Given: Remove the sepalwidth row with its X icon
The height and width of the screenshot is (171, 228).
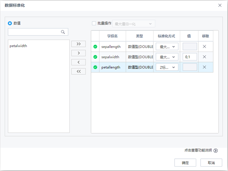Looking at the screenshot, I should point(205,57).
